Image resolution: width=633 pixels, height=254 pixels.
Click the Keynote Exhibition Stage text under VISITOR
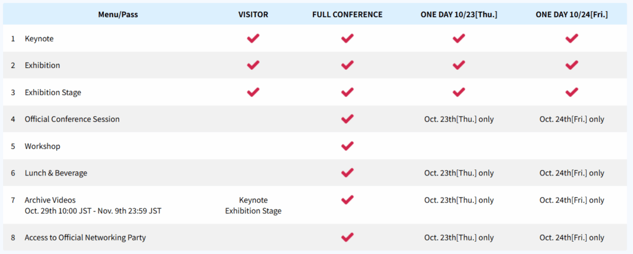253,206
